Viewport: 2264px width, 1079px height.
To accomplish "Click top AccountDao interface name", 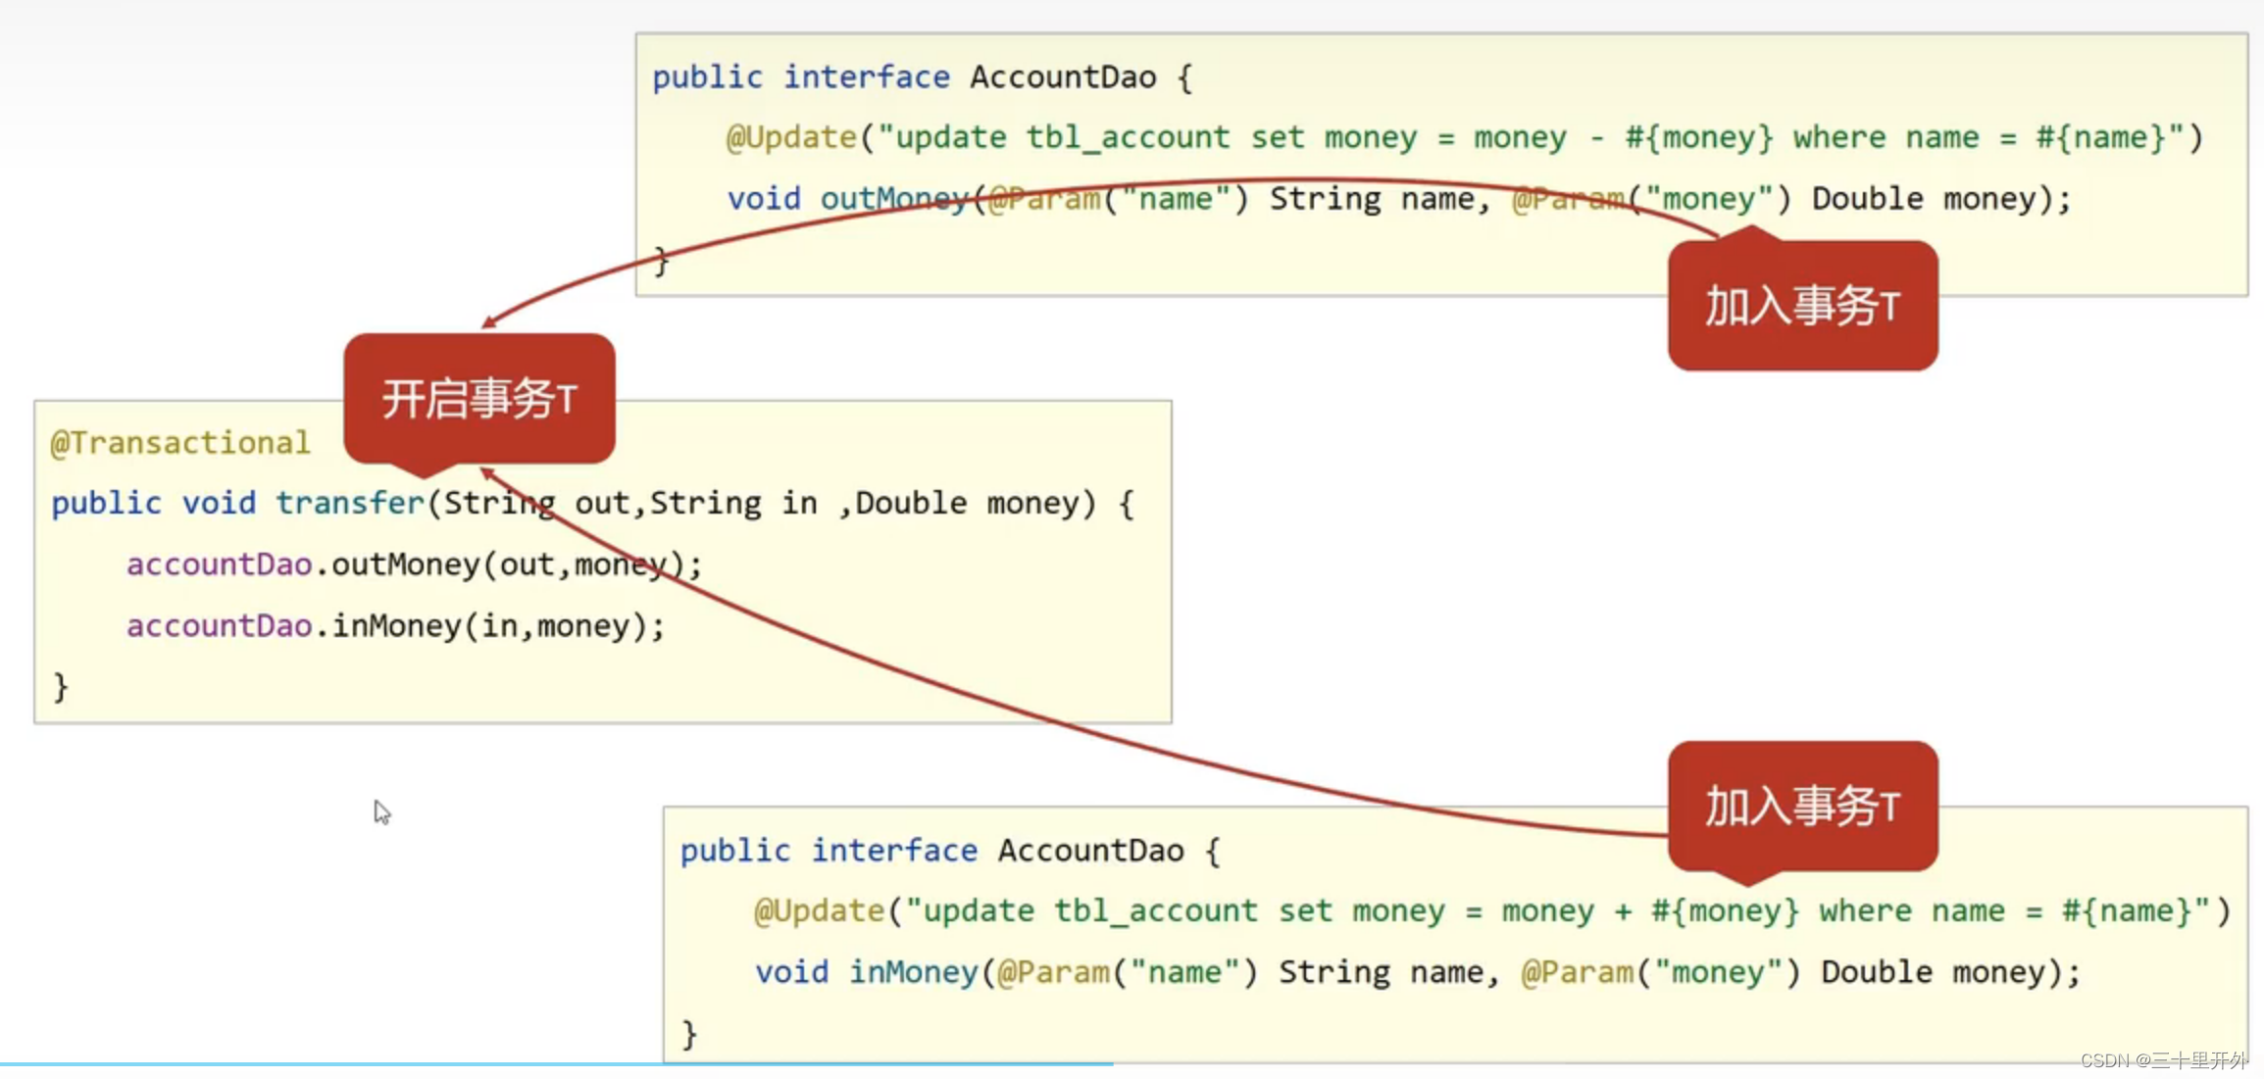I will pyautogui.click(x=1063, y=77).
